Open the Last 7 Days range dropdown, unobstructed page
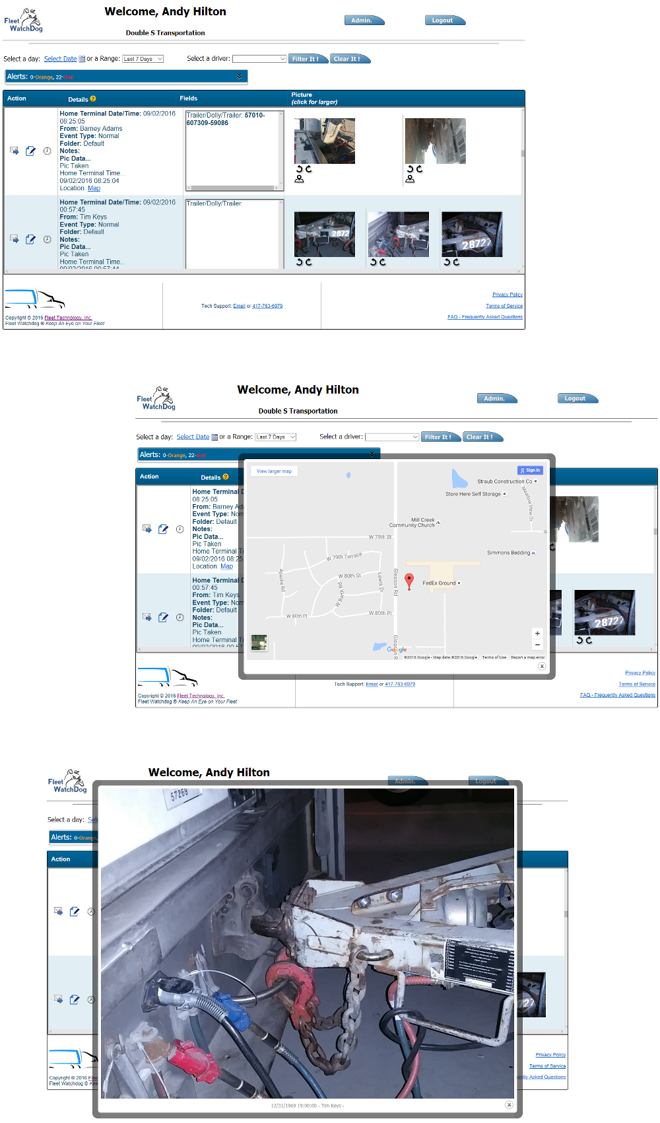This screenshot has height=1123, width=660. (x=143, y=59)
